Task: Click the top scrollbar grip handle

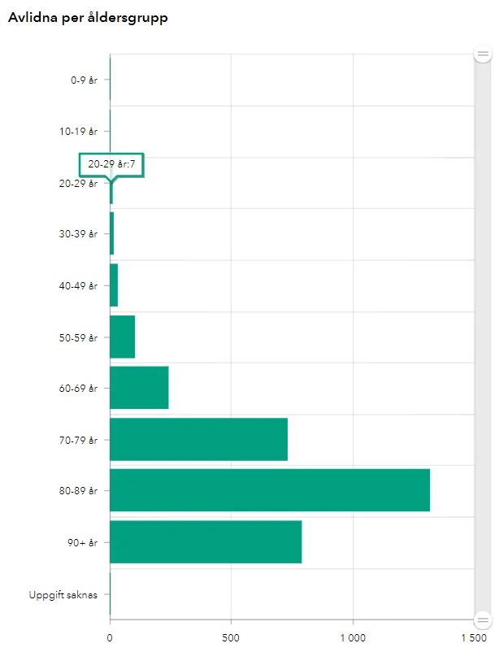Action: (483, 54)
